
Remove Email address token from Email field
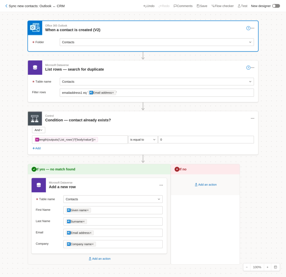tap(90, 233)
